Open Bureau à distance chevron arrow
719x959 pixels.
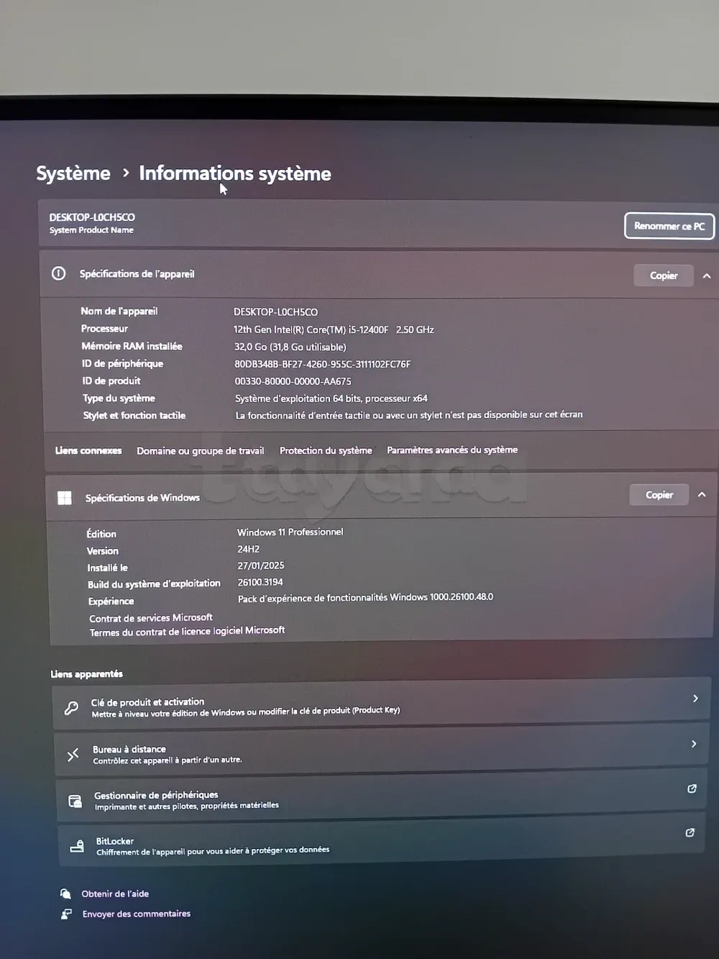[x=693, y=744]
